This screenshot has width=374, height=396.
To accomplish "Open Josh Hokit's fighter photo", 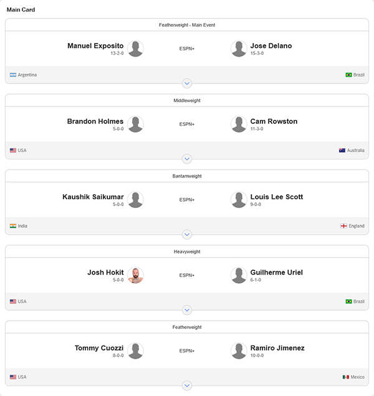I will (x=135, y=275).
